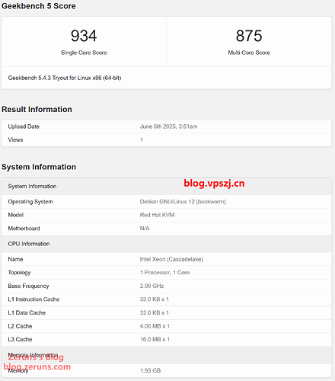Screen dimensions: 335x381
Task: Click the L2 Cache value 4.00 MB
Action: point(155,326)
